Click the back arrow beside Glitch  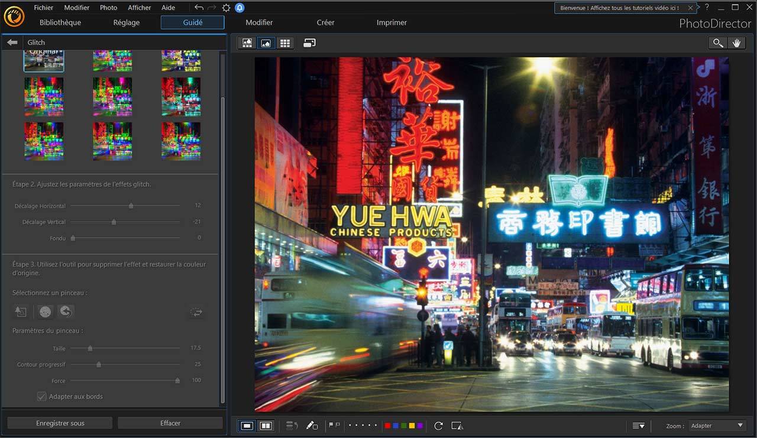click(x=12, y=43)
